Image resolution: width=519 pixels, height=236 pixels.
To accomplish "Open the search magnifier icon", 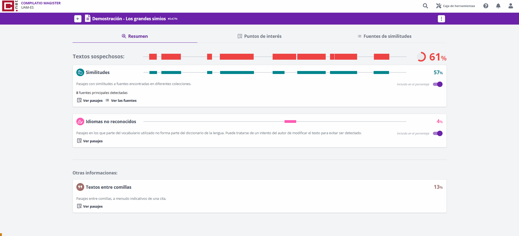I will point(425,6).
